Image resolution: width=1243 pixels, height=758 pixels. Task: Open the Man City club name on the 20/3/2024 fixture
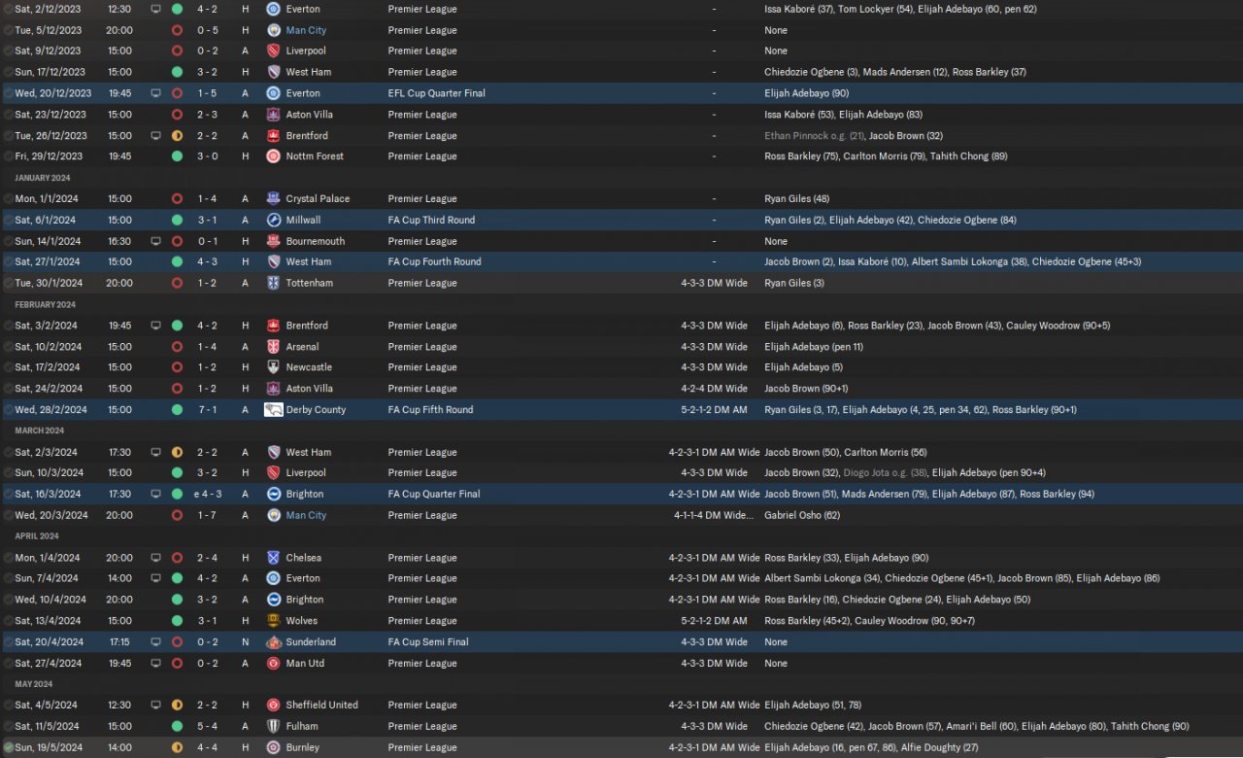coord(306,515)
